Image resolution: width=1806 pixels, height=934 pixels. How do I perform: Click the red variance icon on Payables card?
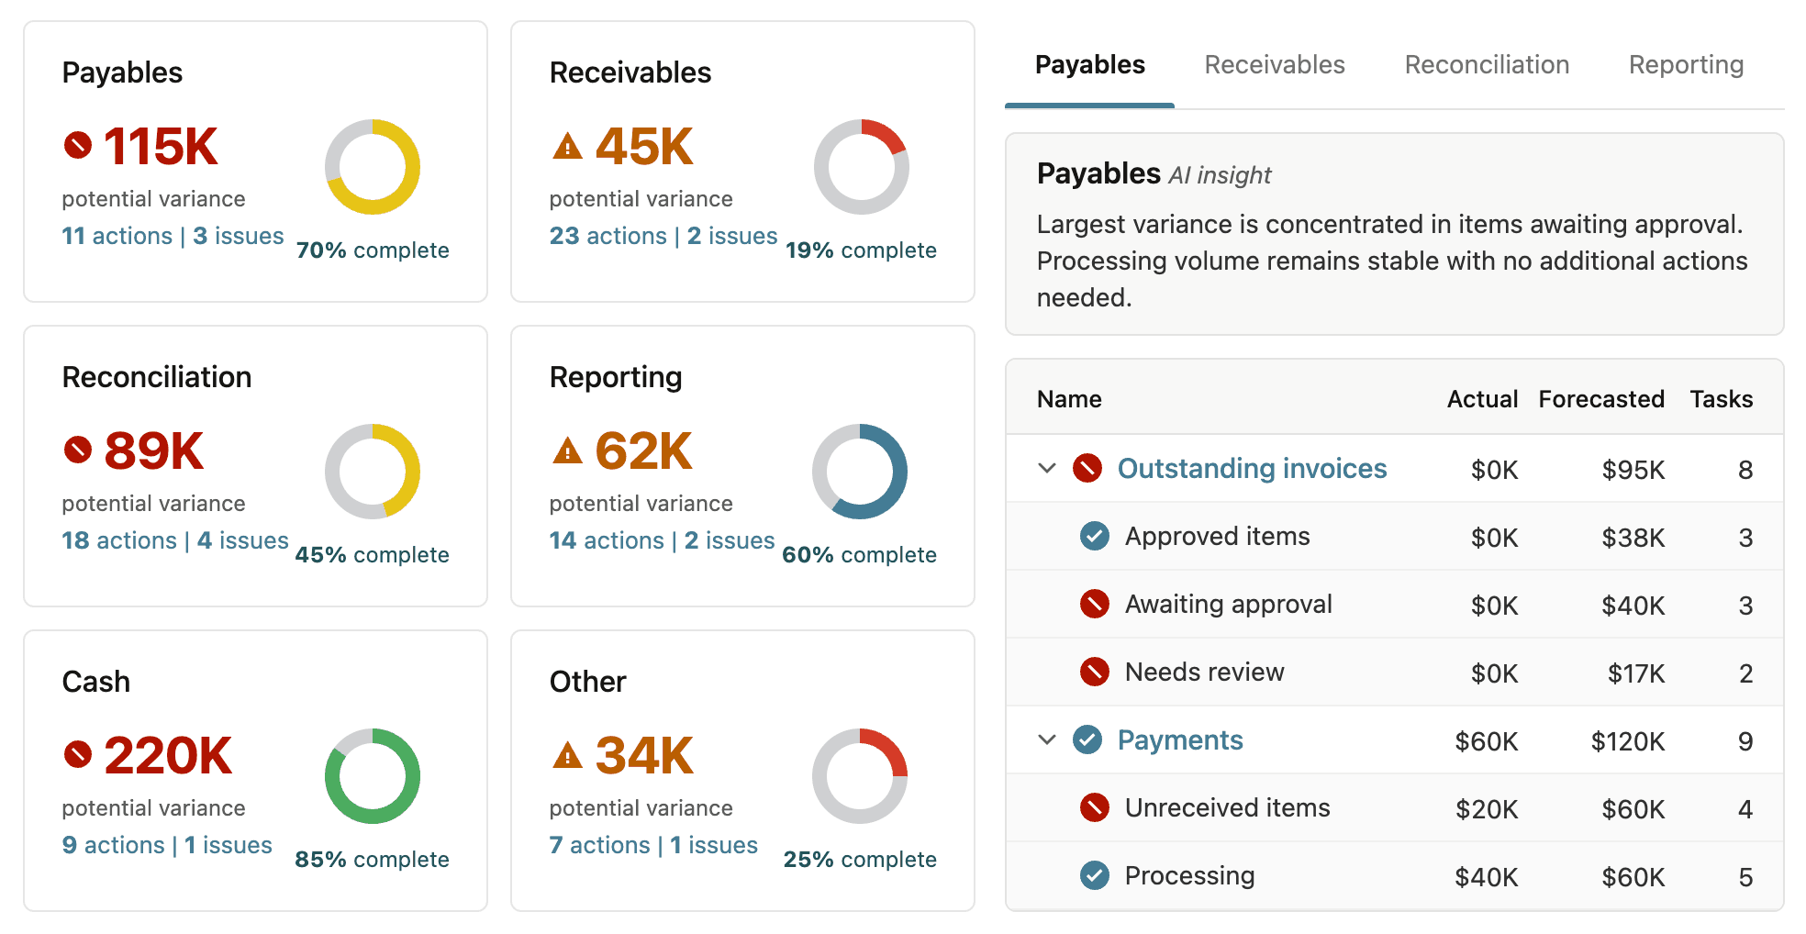point(79,144)
